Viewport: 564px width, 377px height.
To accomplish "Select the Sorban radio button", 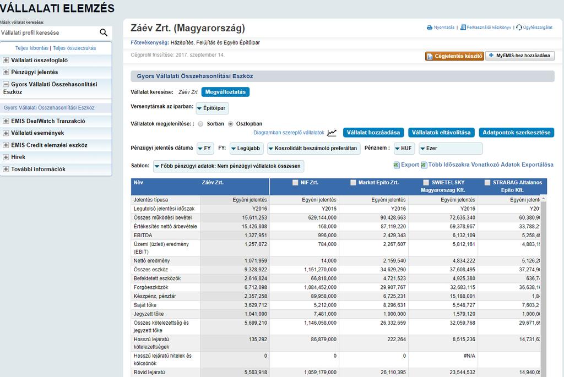I will (x=200, y=124).
